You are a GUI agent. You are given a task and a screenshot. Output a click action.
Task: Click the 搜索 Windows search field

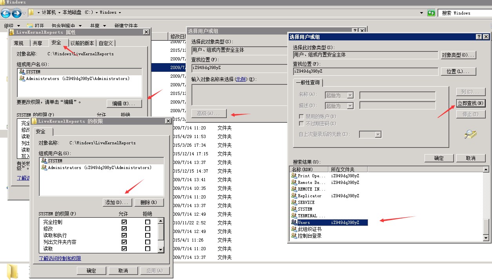(x=464, y=13)
